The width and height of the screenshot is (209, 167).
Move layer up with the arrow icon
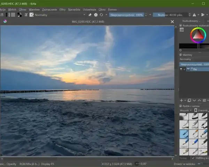tap(199, 101)
